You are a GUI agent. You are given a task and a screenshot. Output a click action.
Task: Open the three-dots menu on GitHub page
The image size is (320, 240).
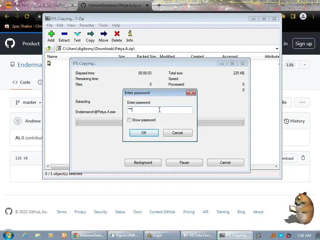pos(302,102)
